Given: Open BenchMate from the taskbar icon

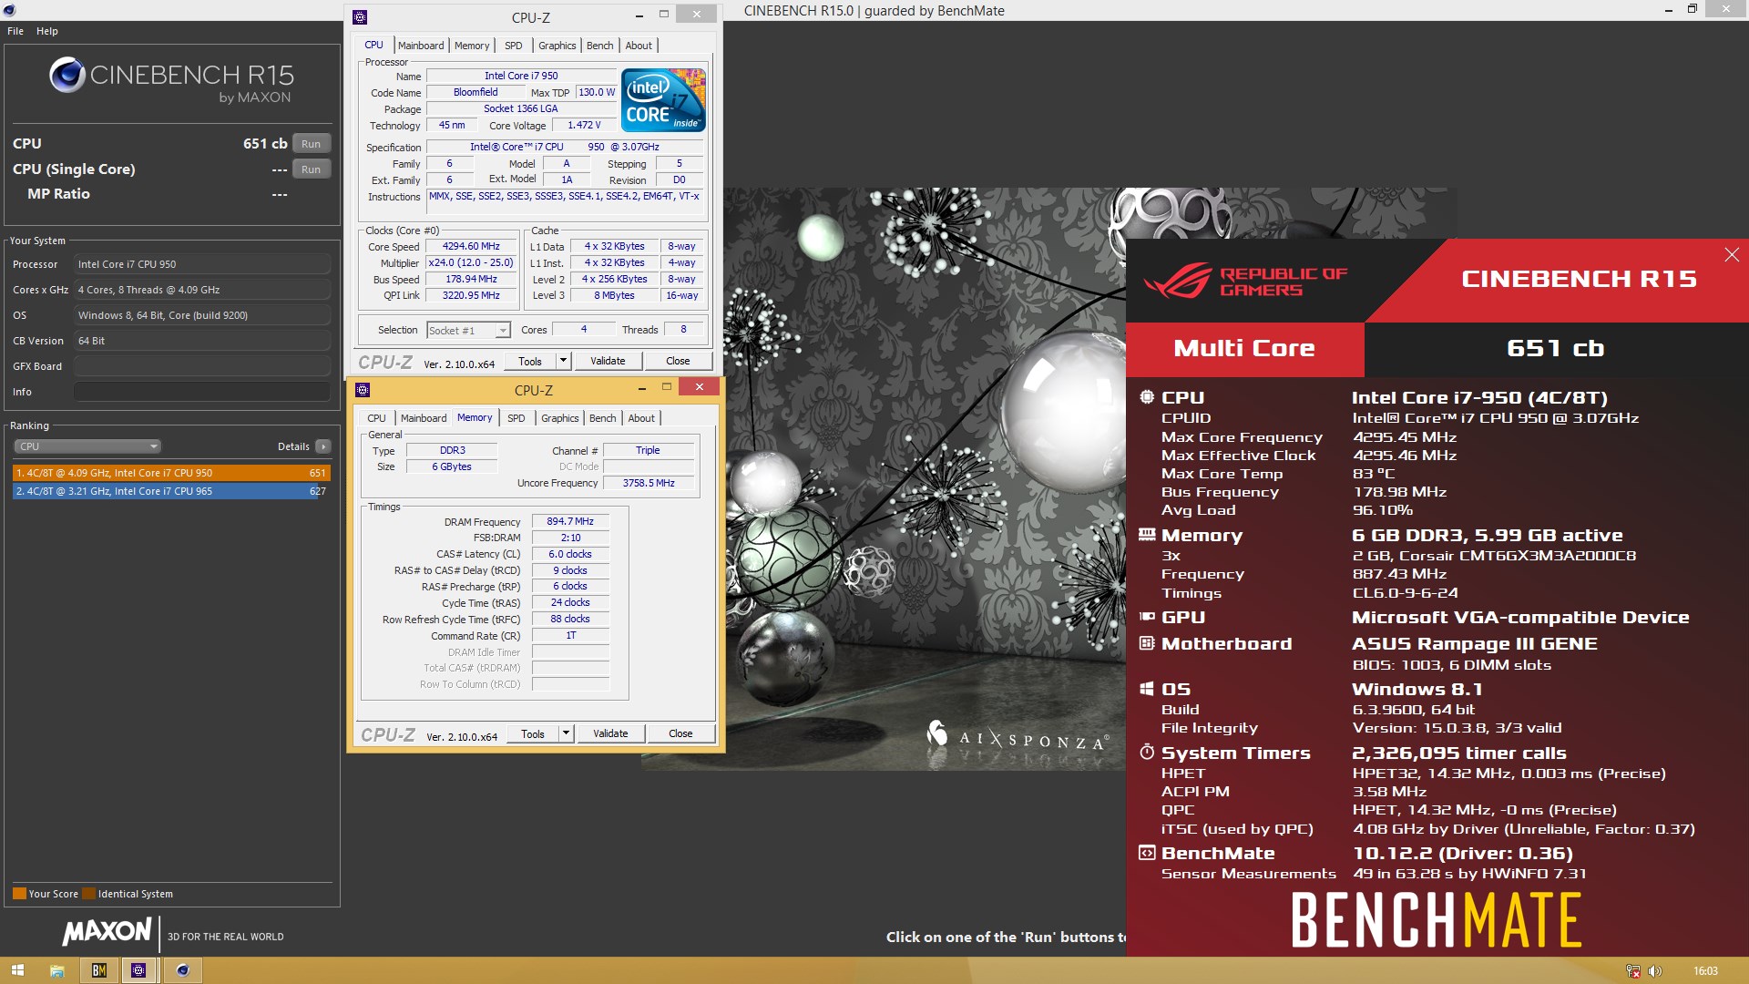Looking at the screenshot, I should 99,970.
